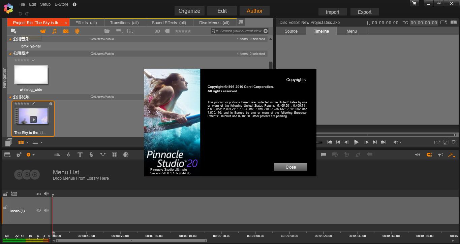This screenshot has height=244, width=460.
Task: Open the Effects: (all) library tab
Action: coord(86,23)
